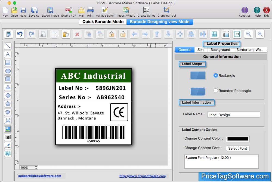Select the Barcode tool in sidebar
Screen dimensions: 272x182
(x=8, y=137)
